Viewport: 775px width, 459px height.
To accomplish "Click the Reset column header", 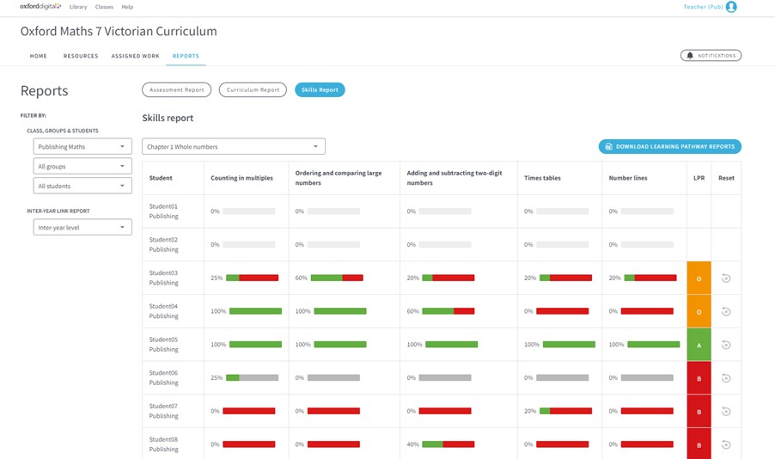I will click(x=726, y=178).
